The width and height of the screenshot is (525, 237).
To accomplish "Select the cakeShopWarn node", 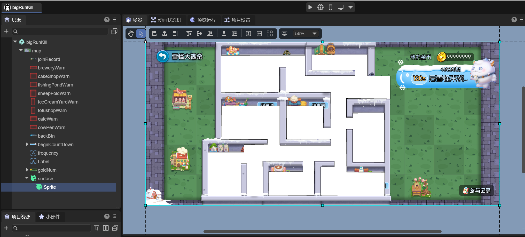I will pyautogui.click(x=53, y=76).
